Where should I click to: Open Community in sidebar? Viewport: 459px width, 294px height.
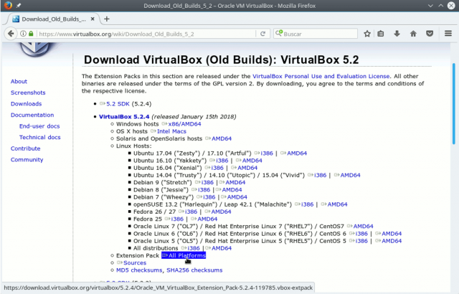[27, 160]
